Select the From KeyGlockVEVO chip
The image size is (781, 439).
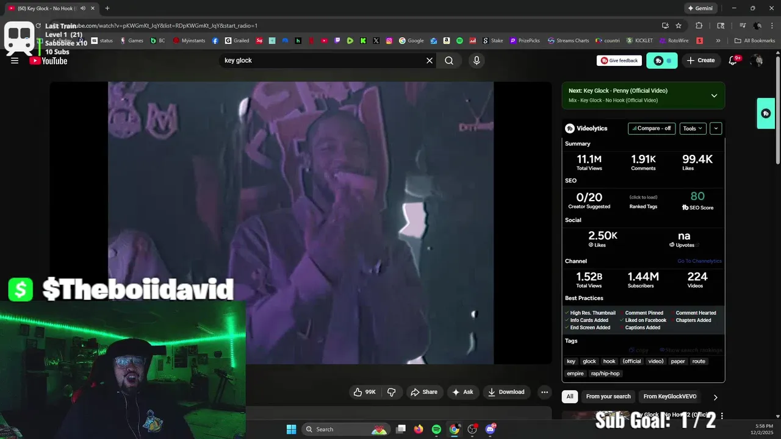pos(670,396)
